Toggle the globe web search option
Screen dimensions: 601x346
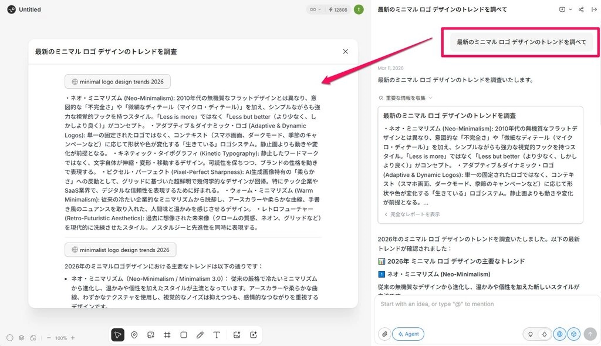click(559, 334)
